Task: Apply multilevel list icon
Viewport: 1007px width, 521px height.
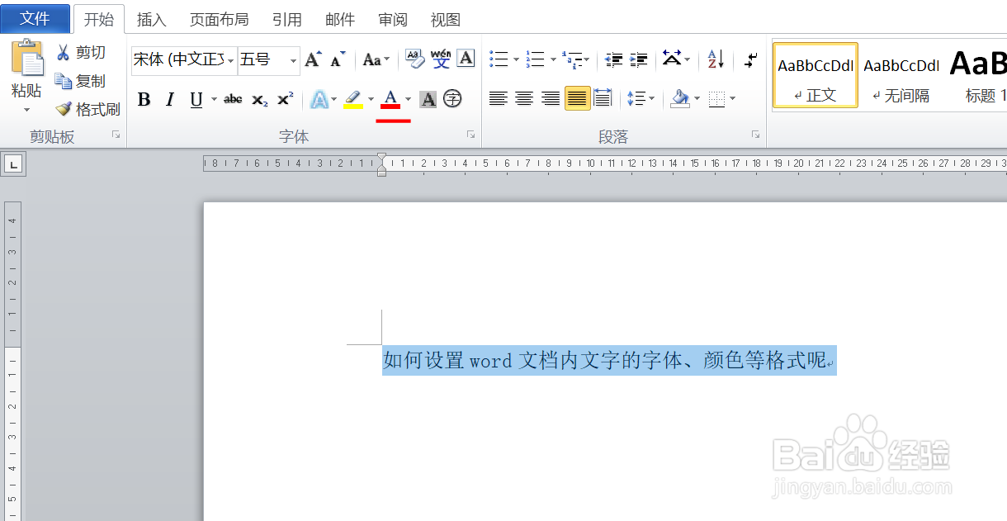Action: click(572, 59)
